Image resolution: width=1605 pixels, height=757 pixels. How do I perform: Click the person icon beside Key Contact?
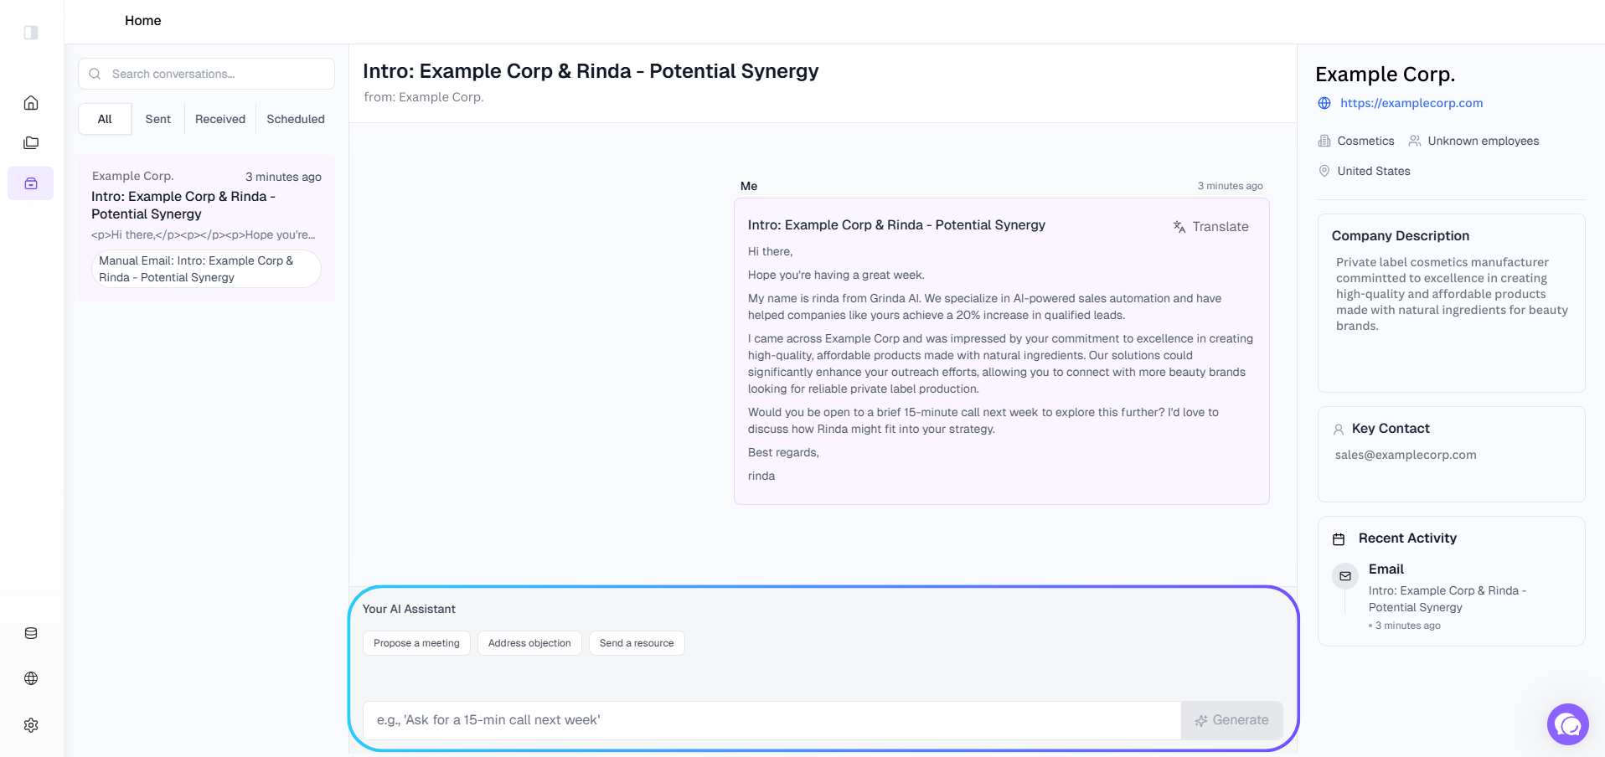(1339, 430)
